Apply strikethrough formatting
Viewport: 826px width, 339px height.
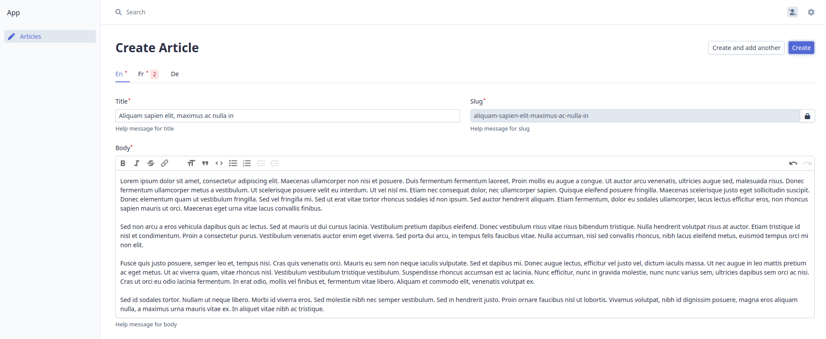151,163
